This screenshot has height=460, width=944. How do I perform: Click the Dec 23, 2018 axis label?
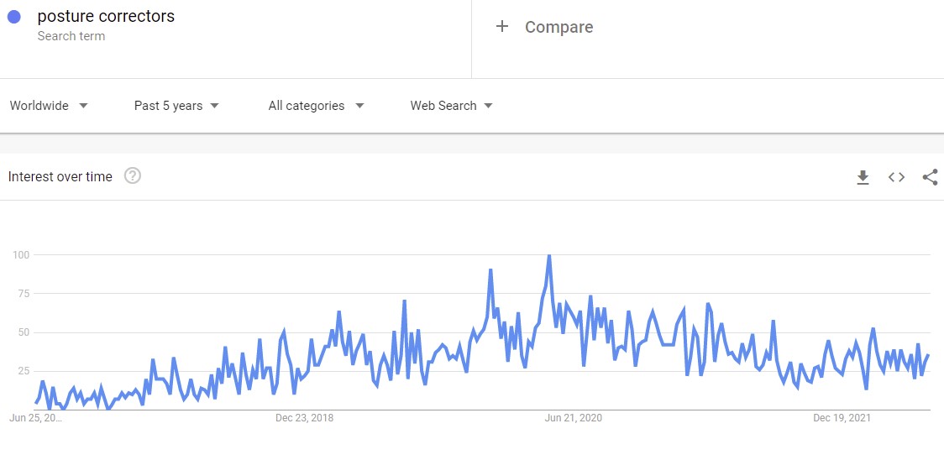[304, 418]
